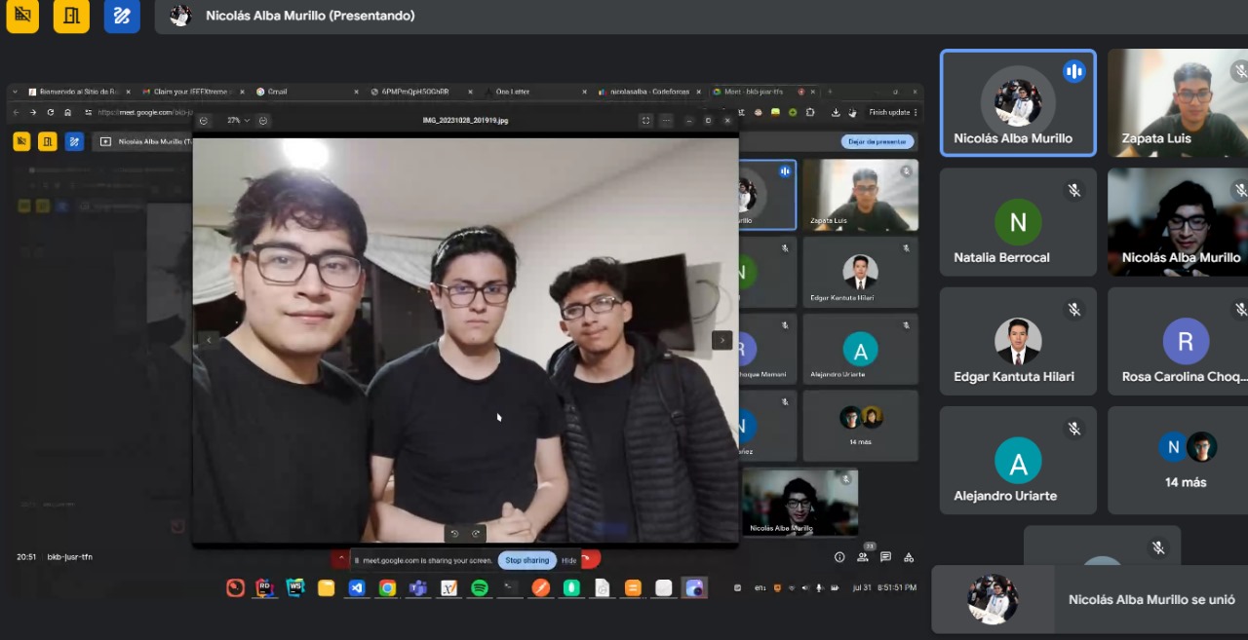Expand the 14 más participants tile
Viewport: 1248px width, 640px height.
[1177, 460]
